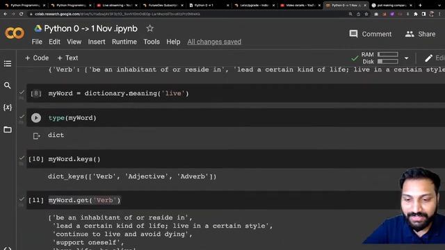The height and width of the screenshot is (250, 445).
Task: Open the Chrome extensions puzzle icon
Action: (x=416, y=14)
